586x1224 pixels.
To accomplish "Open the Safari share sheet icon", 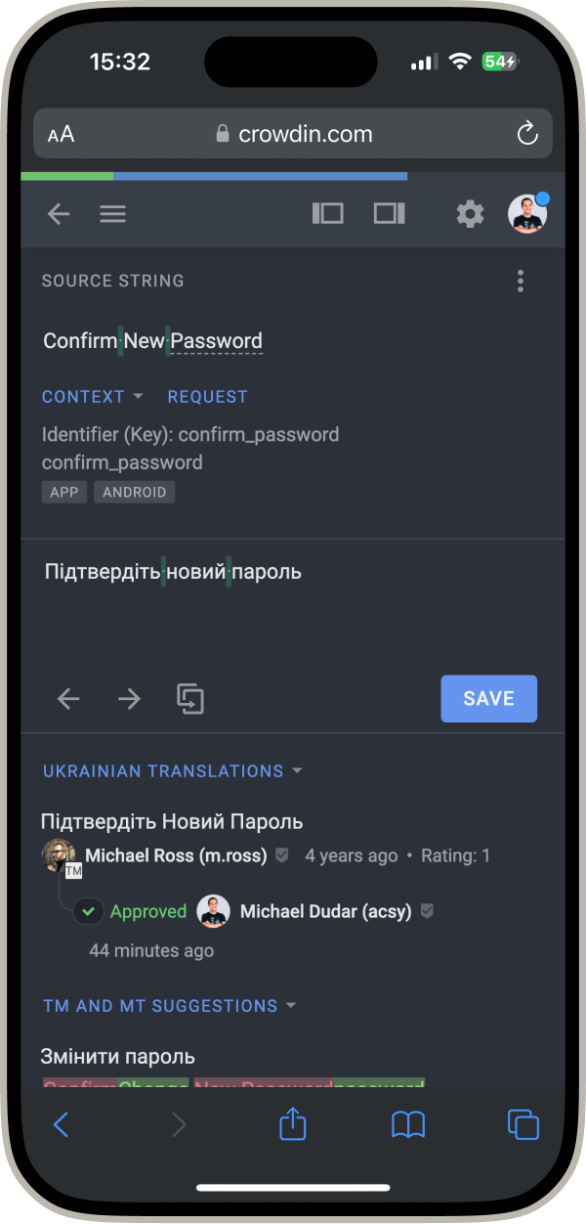I will 292,1124.
